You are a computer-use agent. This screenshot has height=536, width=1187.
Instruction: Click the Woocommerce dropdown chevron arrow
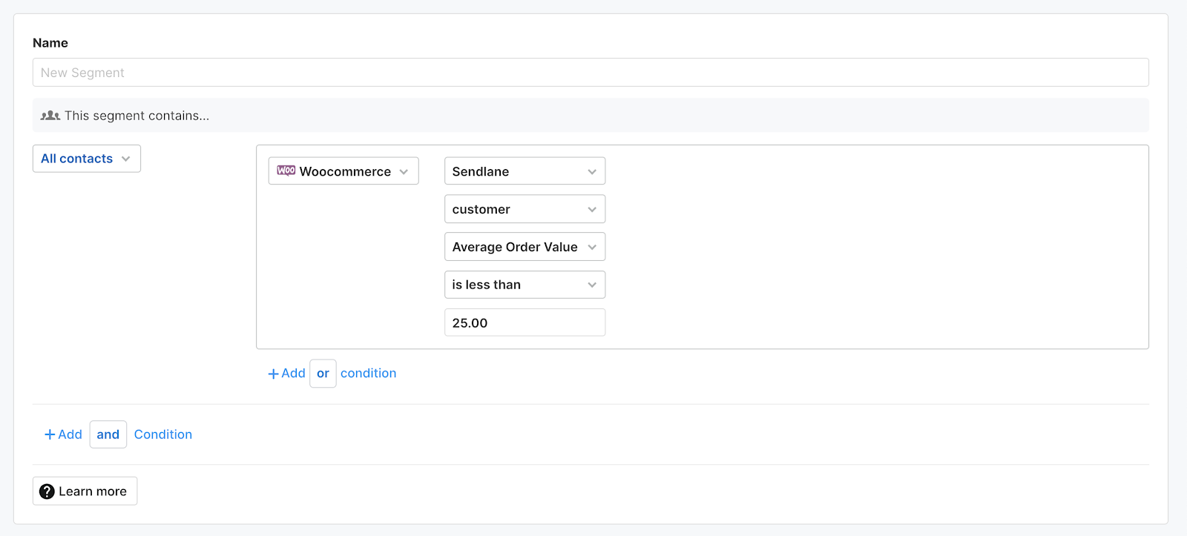pos(404,171)
